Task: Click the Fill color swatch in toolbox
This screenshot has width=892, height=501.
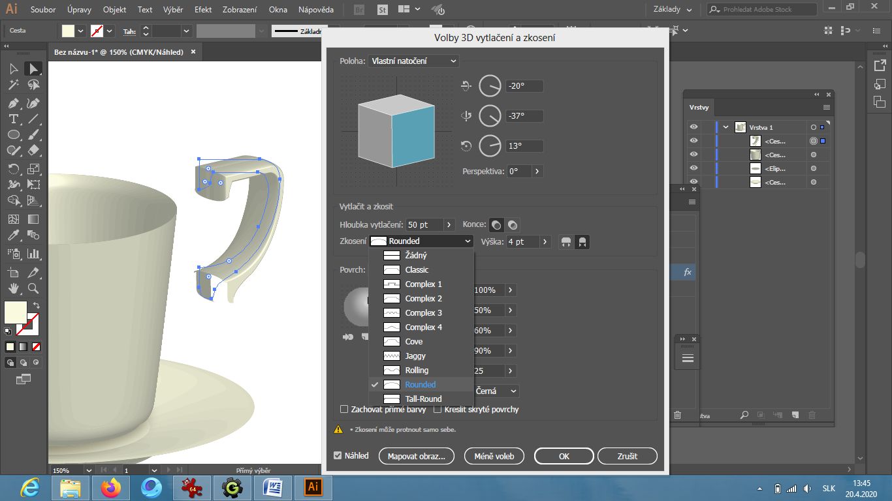Action: [16, 312]
